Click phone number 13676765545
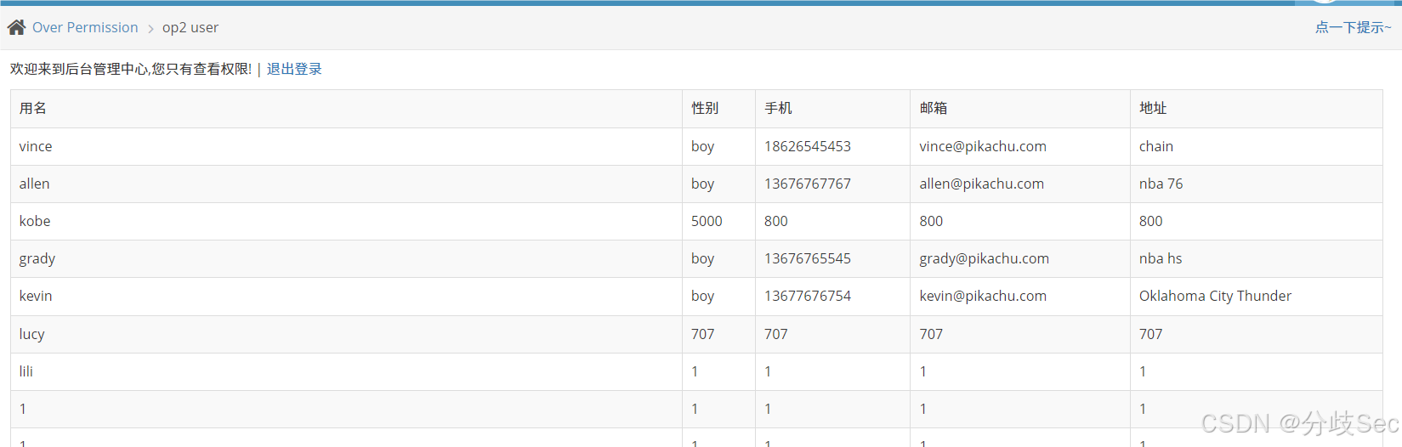Viewport: 1402px width, 447px height. pos(808,258)
